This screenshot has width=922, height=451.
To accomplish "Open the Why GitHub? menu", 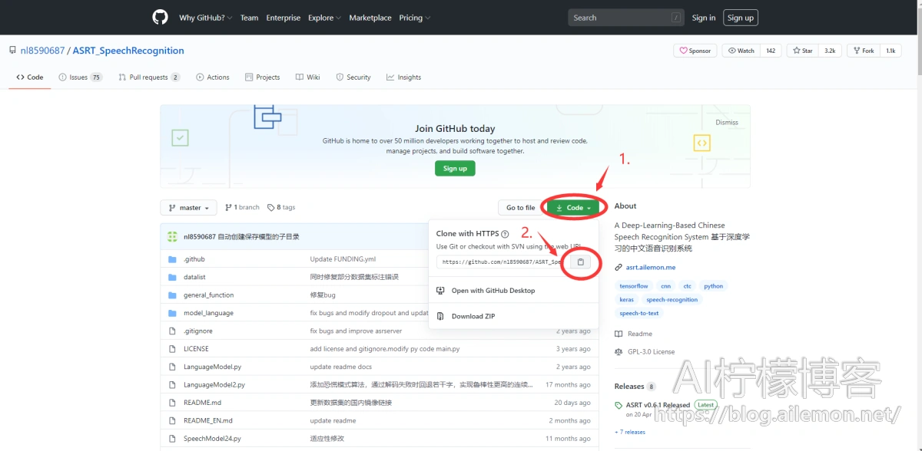I will point(206,18).
